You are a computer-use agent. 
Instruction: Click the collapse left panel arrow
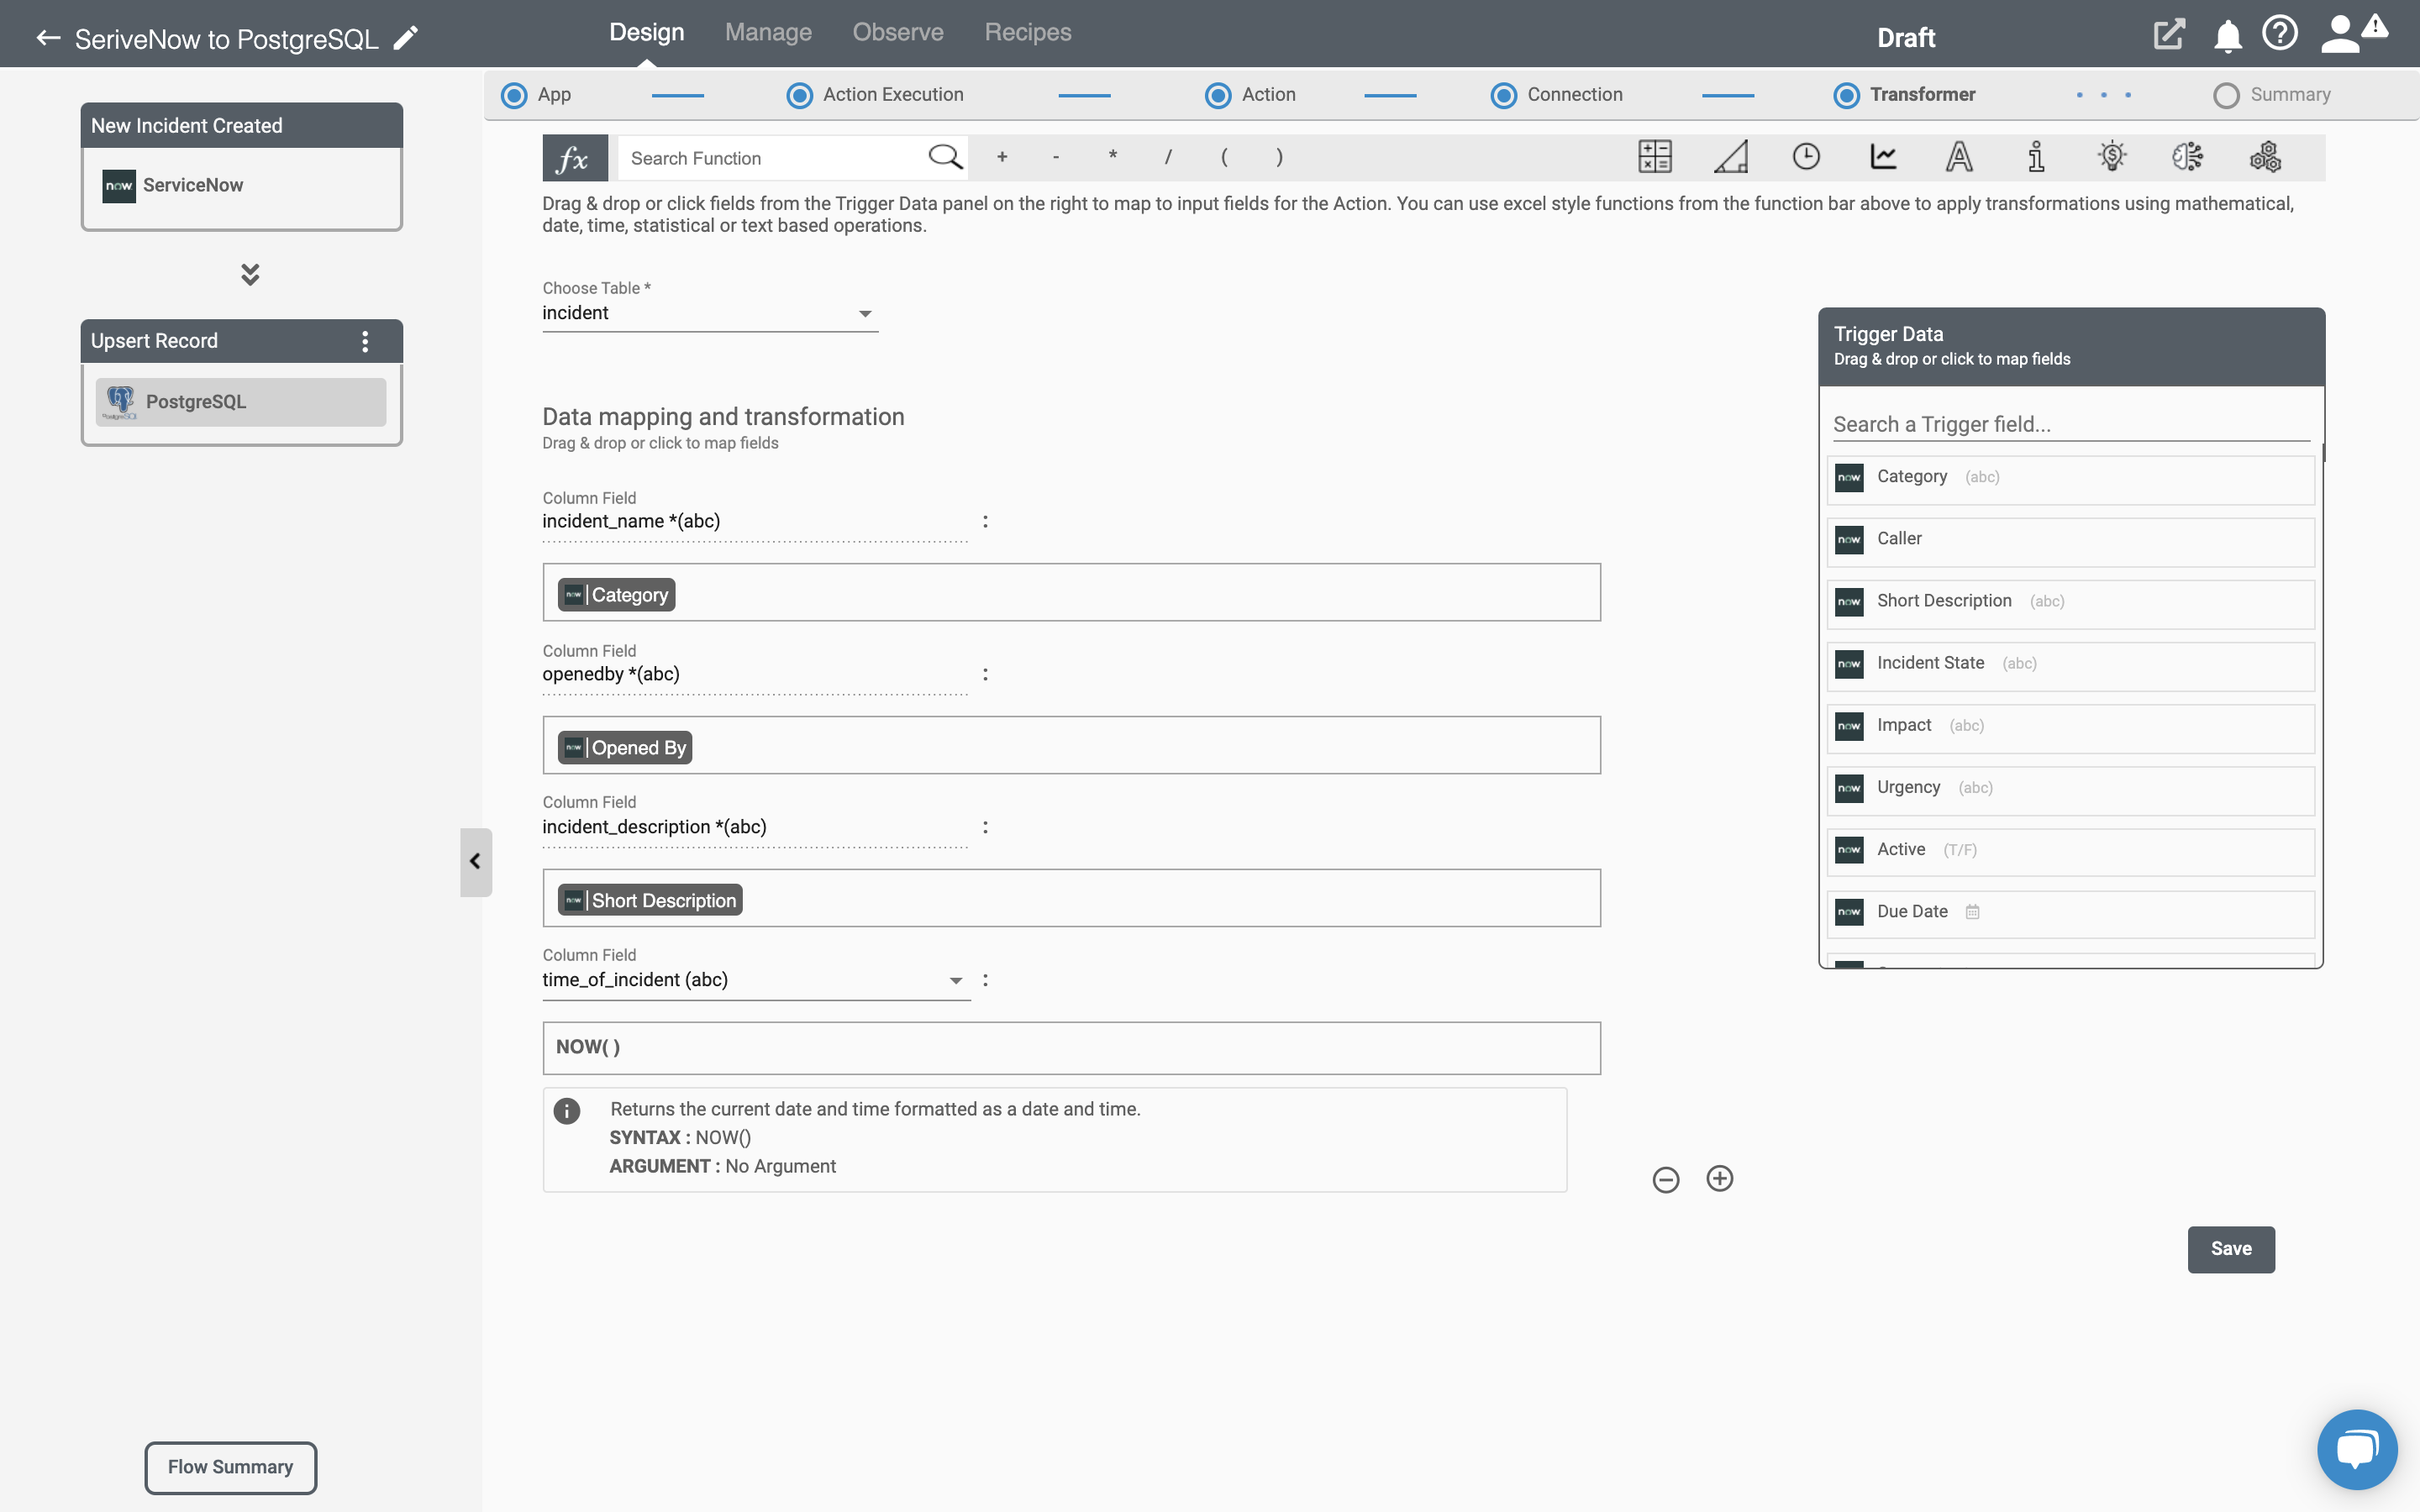click(474, 860)
